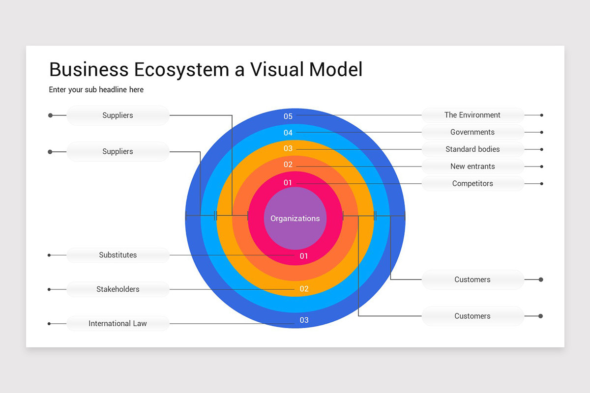Click the Suppliers label pill
Viewport: 590px width, 393px height.
[118, 115]
